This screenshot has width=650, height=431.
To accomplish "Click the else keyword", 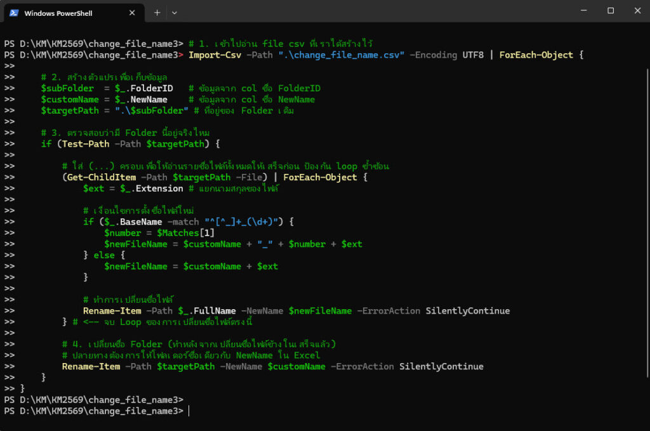I will pyautogui.click(x=104, y=255).
